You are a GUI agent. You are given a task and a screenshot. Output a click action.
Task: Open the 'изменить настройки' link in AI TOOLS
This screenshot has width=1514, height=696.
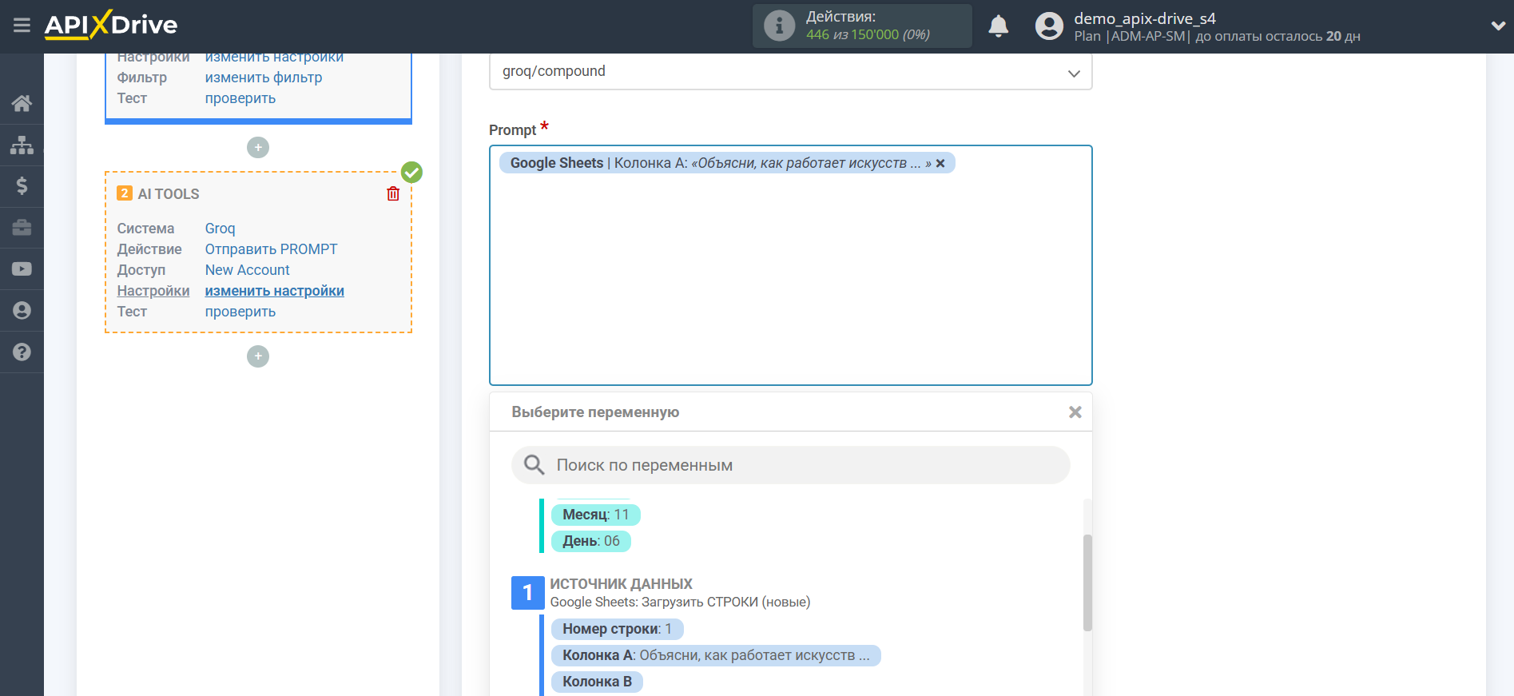pyautogui.click(x=274, y=291)
